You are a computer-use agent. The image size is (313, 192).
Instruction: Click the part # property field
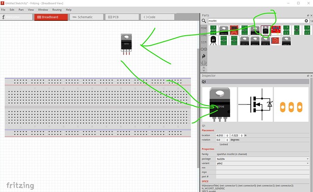(x=263, y=177)
